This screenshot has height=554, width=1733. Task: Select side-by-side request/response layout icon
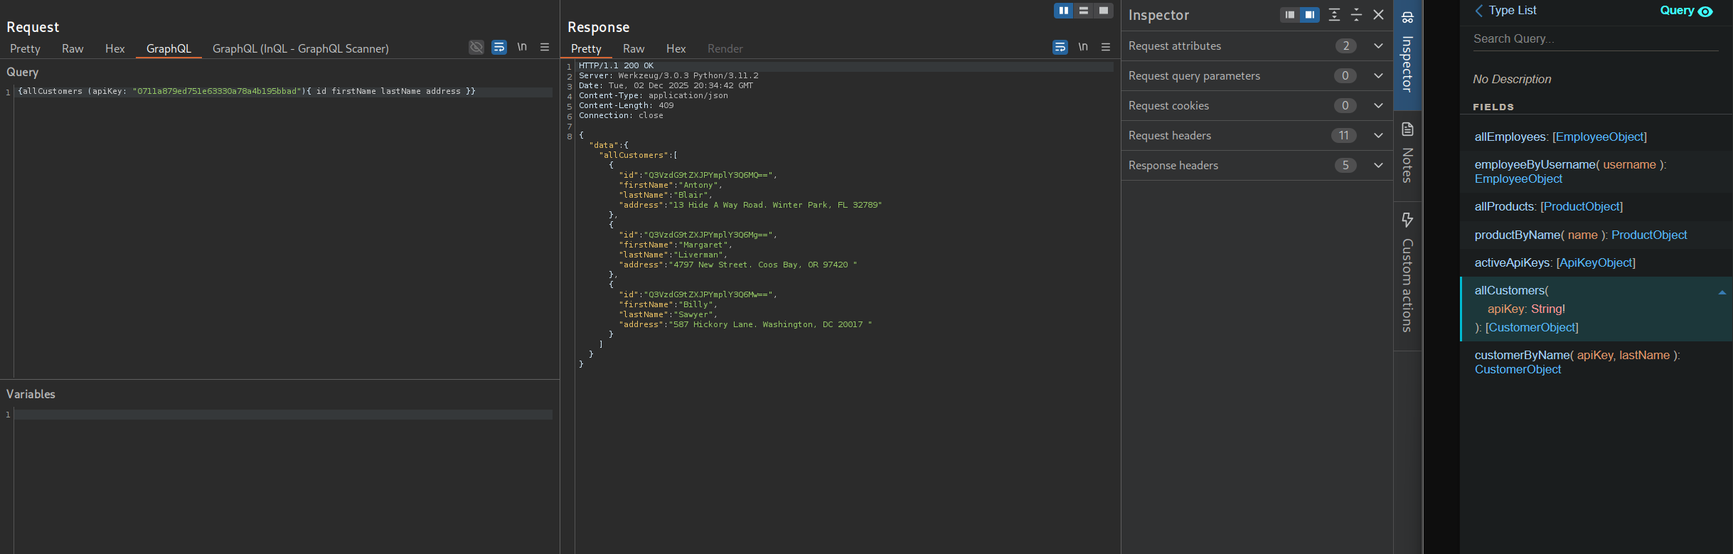[1063, 11]
